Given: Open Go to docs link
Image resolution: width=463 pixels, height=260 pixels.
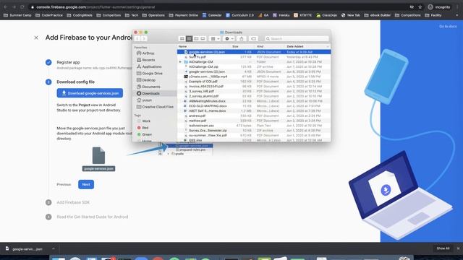Looking at the screenshot, I should click(x=448, y=27).
